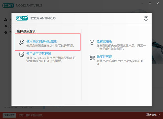Open help with the question mark icon
163x119 pixels.
pyautogui.click(x=146, y=18)
